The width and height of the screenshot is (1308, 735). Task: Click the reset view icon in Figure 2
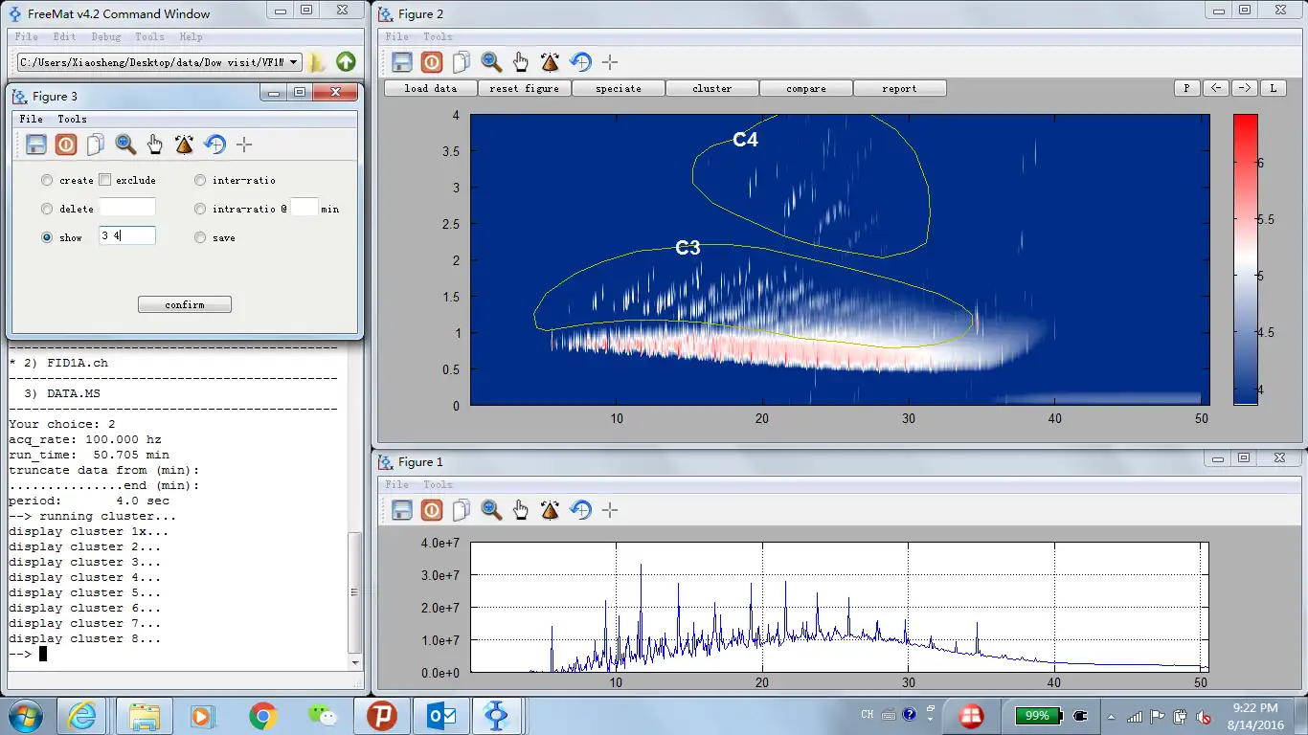coord(580,62)
